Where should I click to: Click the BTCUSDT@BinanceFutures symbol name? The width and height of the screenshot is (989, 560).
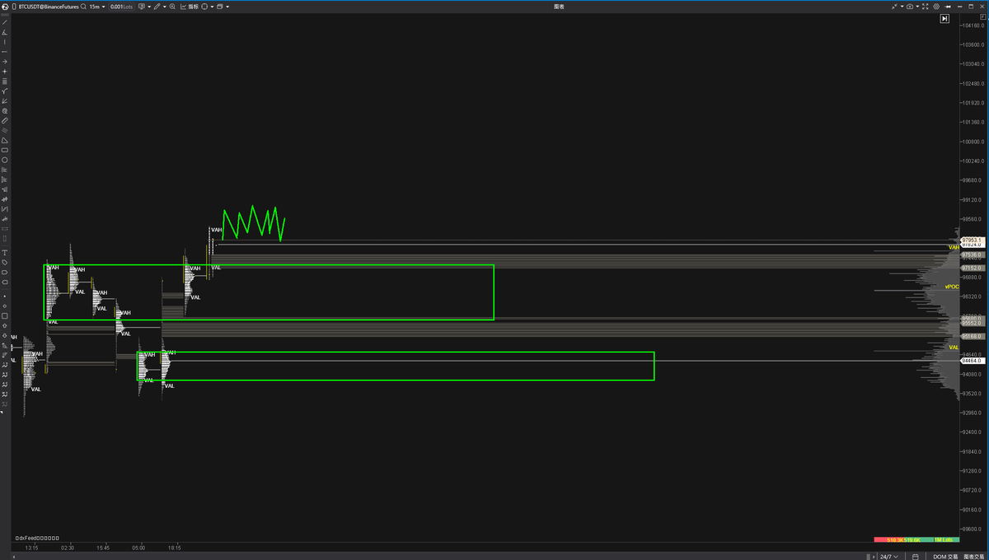tap(49, 7)
